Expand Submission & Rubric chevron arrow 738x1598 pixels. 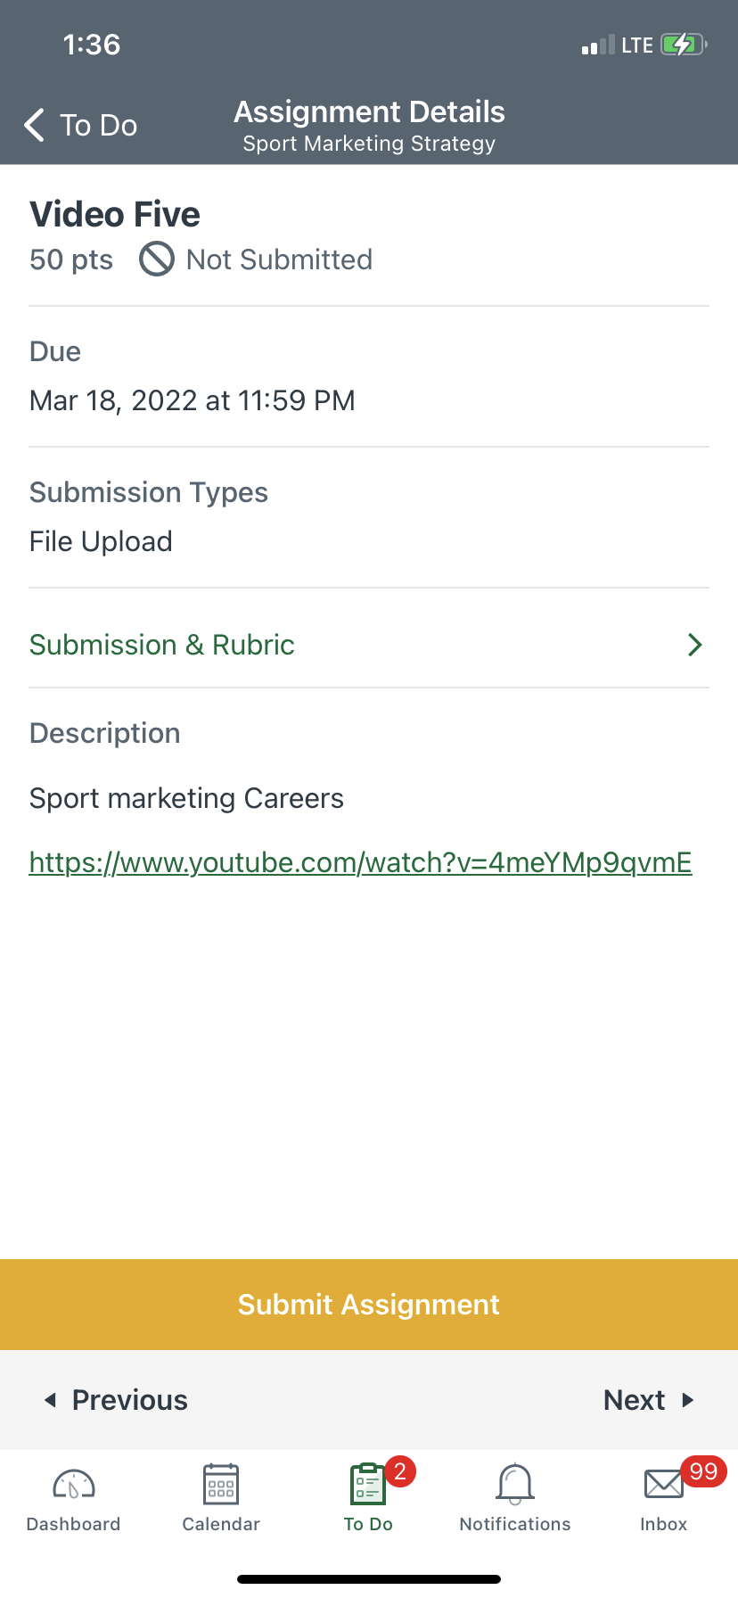[x=695, y=645]
